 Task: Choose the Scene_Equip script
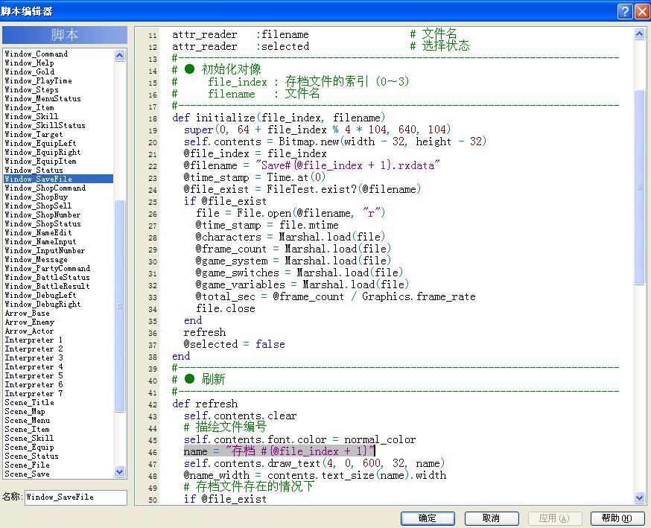point(29,447)
